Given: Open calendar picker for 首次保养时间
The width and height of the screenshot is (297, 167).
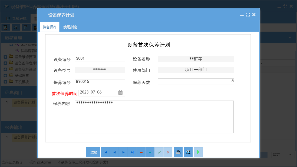Looking at the screenshot, I should pyautogui.click(x=121, y=93).
